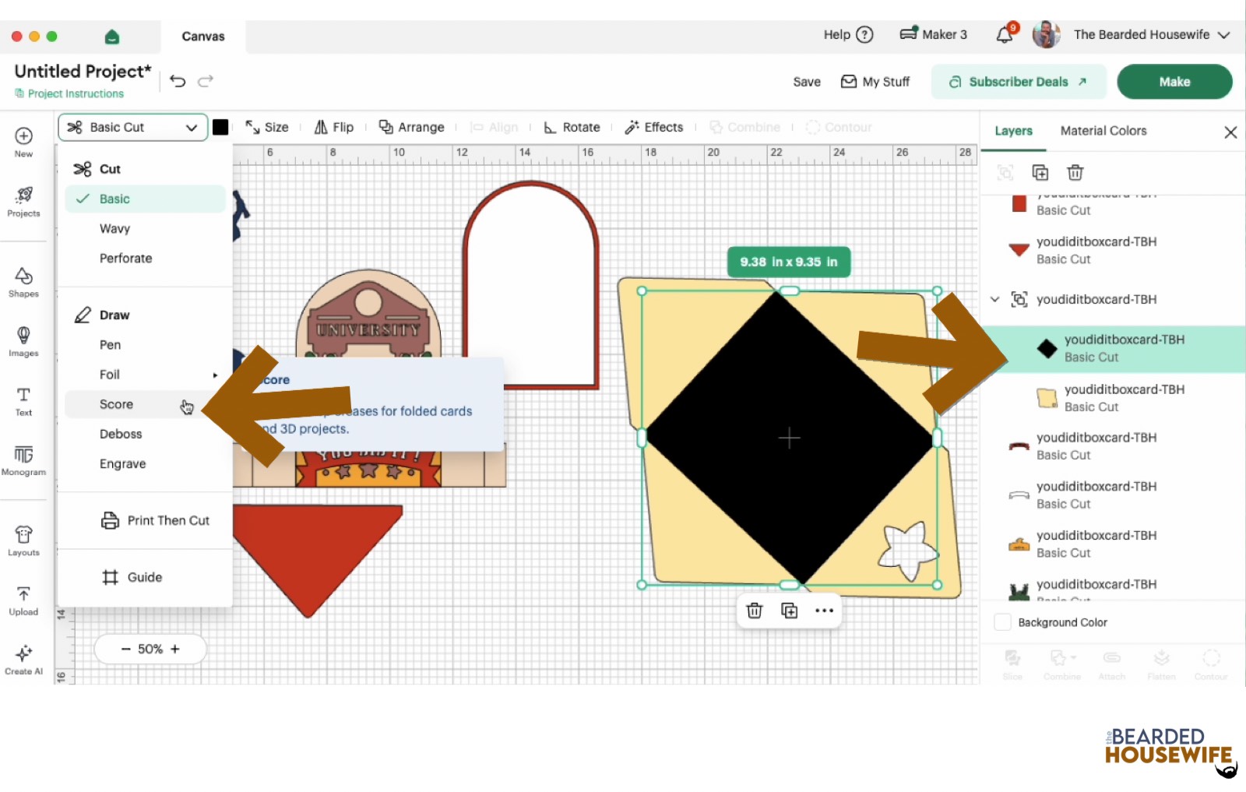1246x792 pixels.
Task: Select the black diamond layer
Action: (1114, 348)
